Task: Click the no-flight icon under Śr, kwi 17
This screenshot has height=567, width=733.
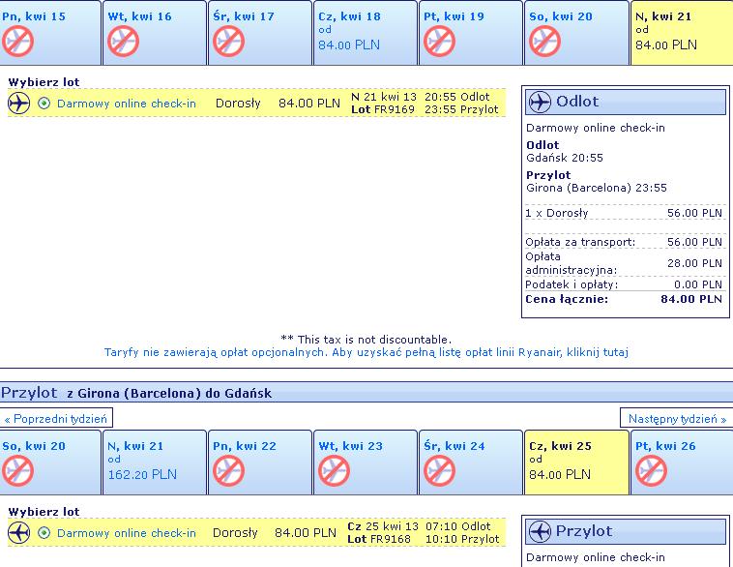Action: point(228,42)
